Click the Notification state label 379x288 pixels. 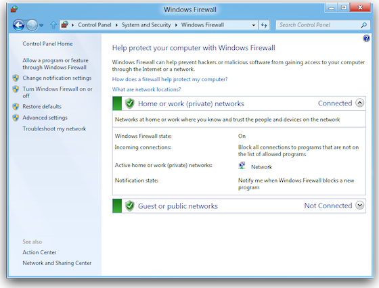click(x=136, y=181)
